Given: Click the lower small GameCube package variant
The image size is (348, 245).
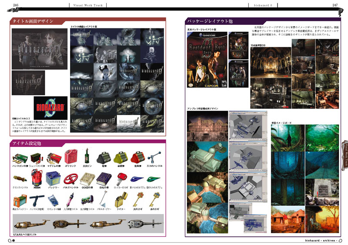Looking at the screenshot, I should pos(238,74).
